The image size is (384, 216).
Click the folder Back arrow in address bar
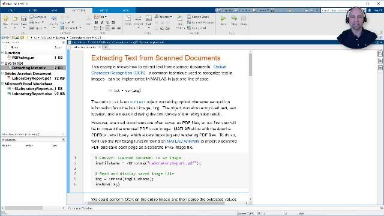[x=3, y=38]
